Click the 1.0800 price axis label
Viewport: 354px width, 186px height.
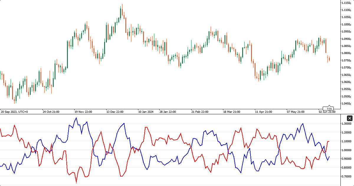pyautogui.click(x=346, y=53)
